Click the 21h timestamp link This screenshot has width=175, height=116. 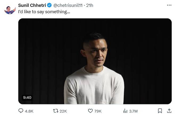coord(90,5)
